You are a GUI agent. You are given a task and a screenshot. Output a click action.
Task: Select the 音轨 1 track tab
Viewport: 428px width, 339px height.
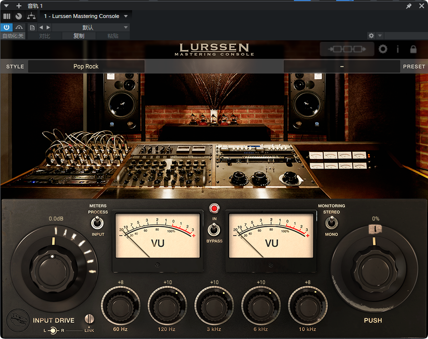[35, 6]
